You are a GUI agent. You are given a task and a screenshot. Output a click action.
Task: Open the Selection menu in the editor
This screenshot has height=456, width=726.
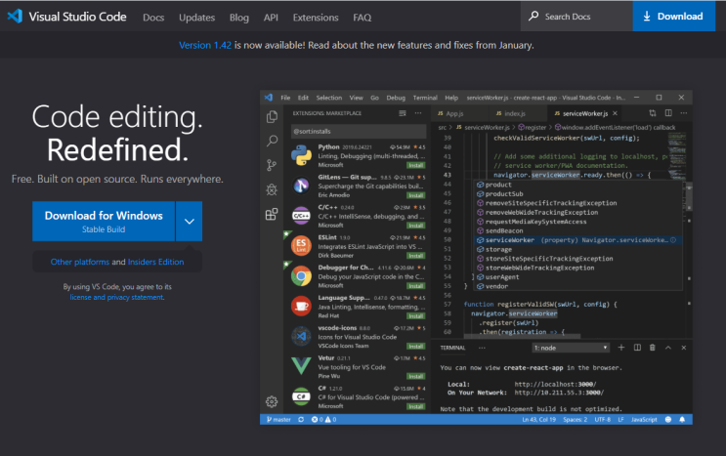tap(328, 98)
